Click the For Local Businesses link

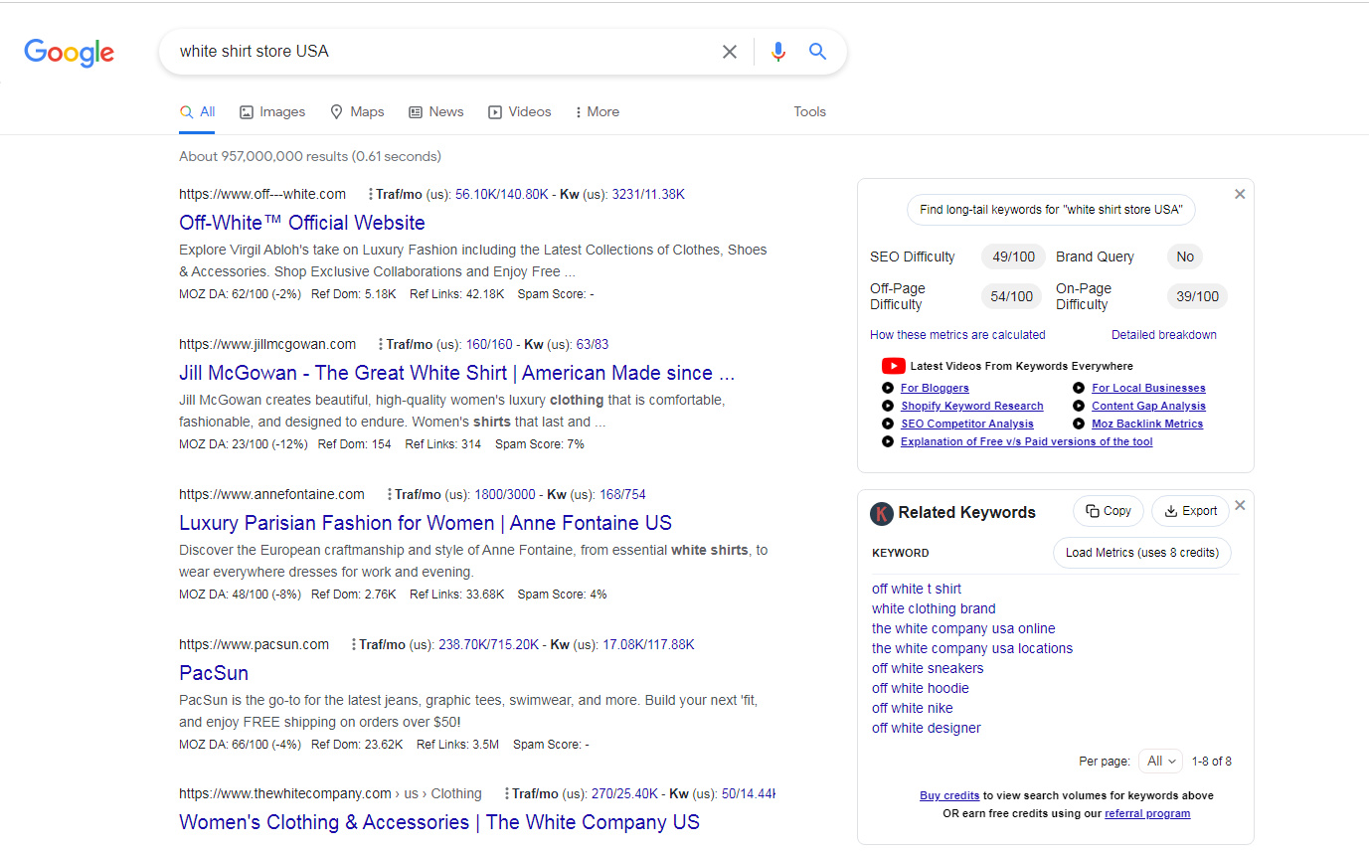1148,388
